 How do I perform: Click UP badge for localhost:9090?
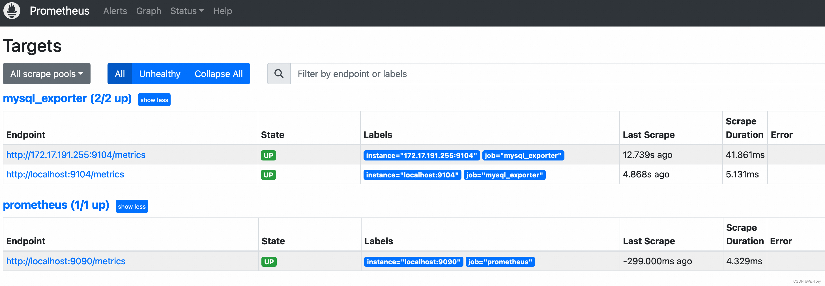point(269,262)
